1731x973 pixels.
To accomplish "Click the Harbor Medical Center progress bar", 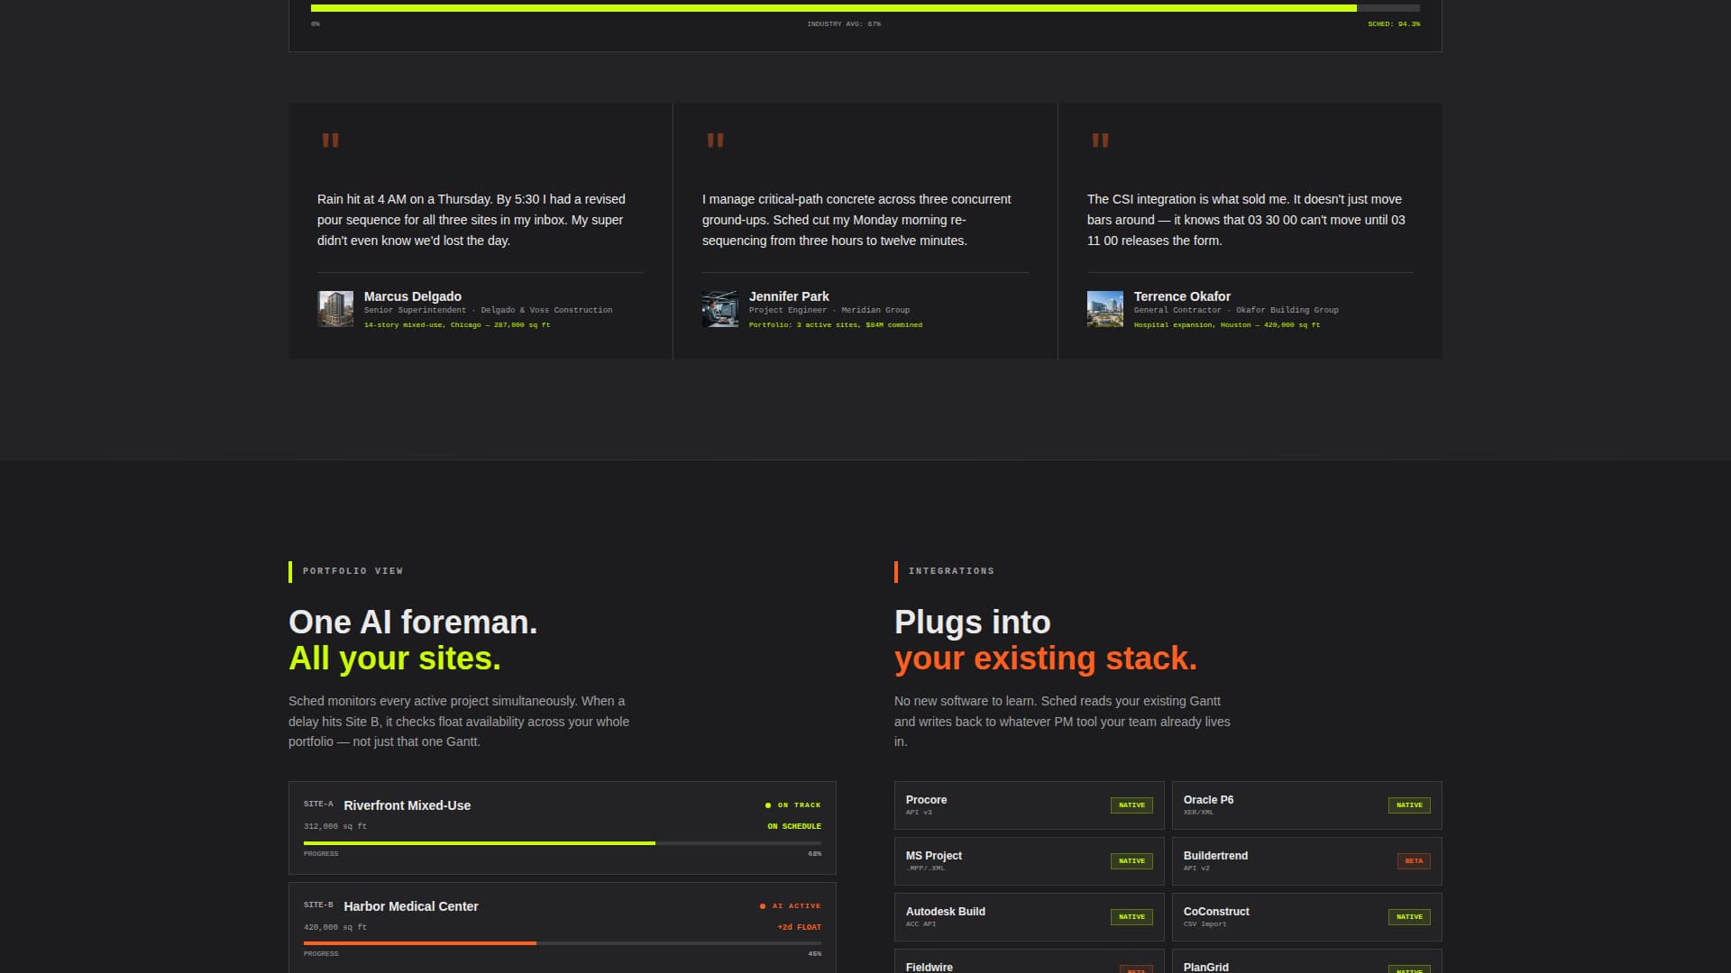I will (563, 943).
